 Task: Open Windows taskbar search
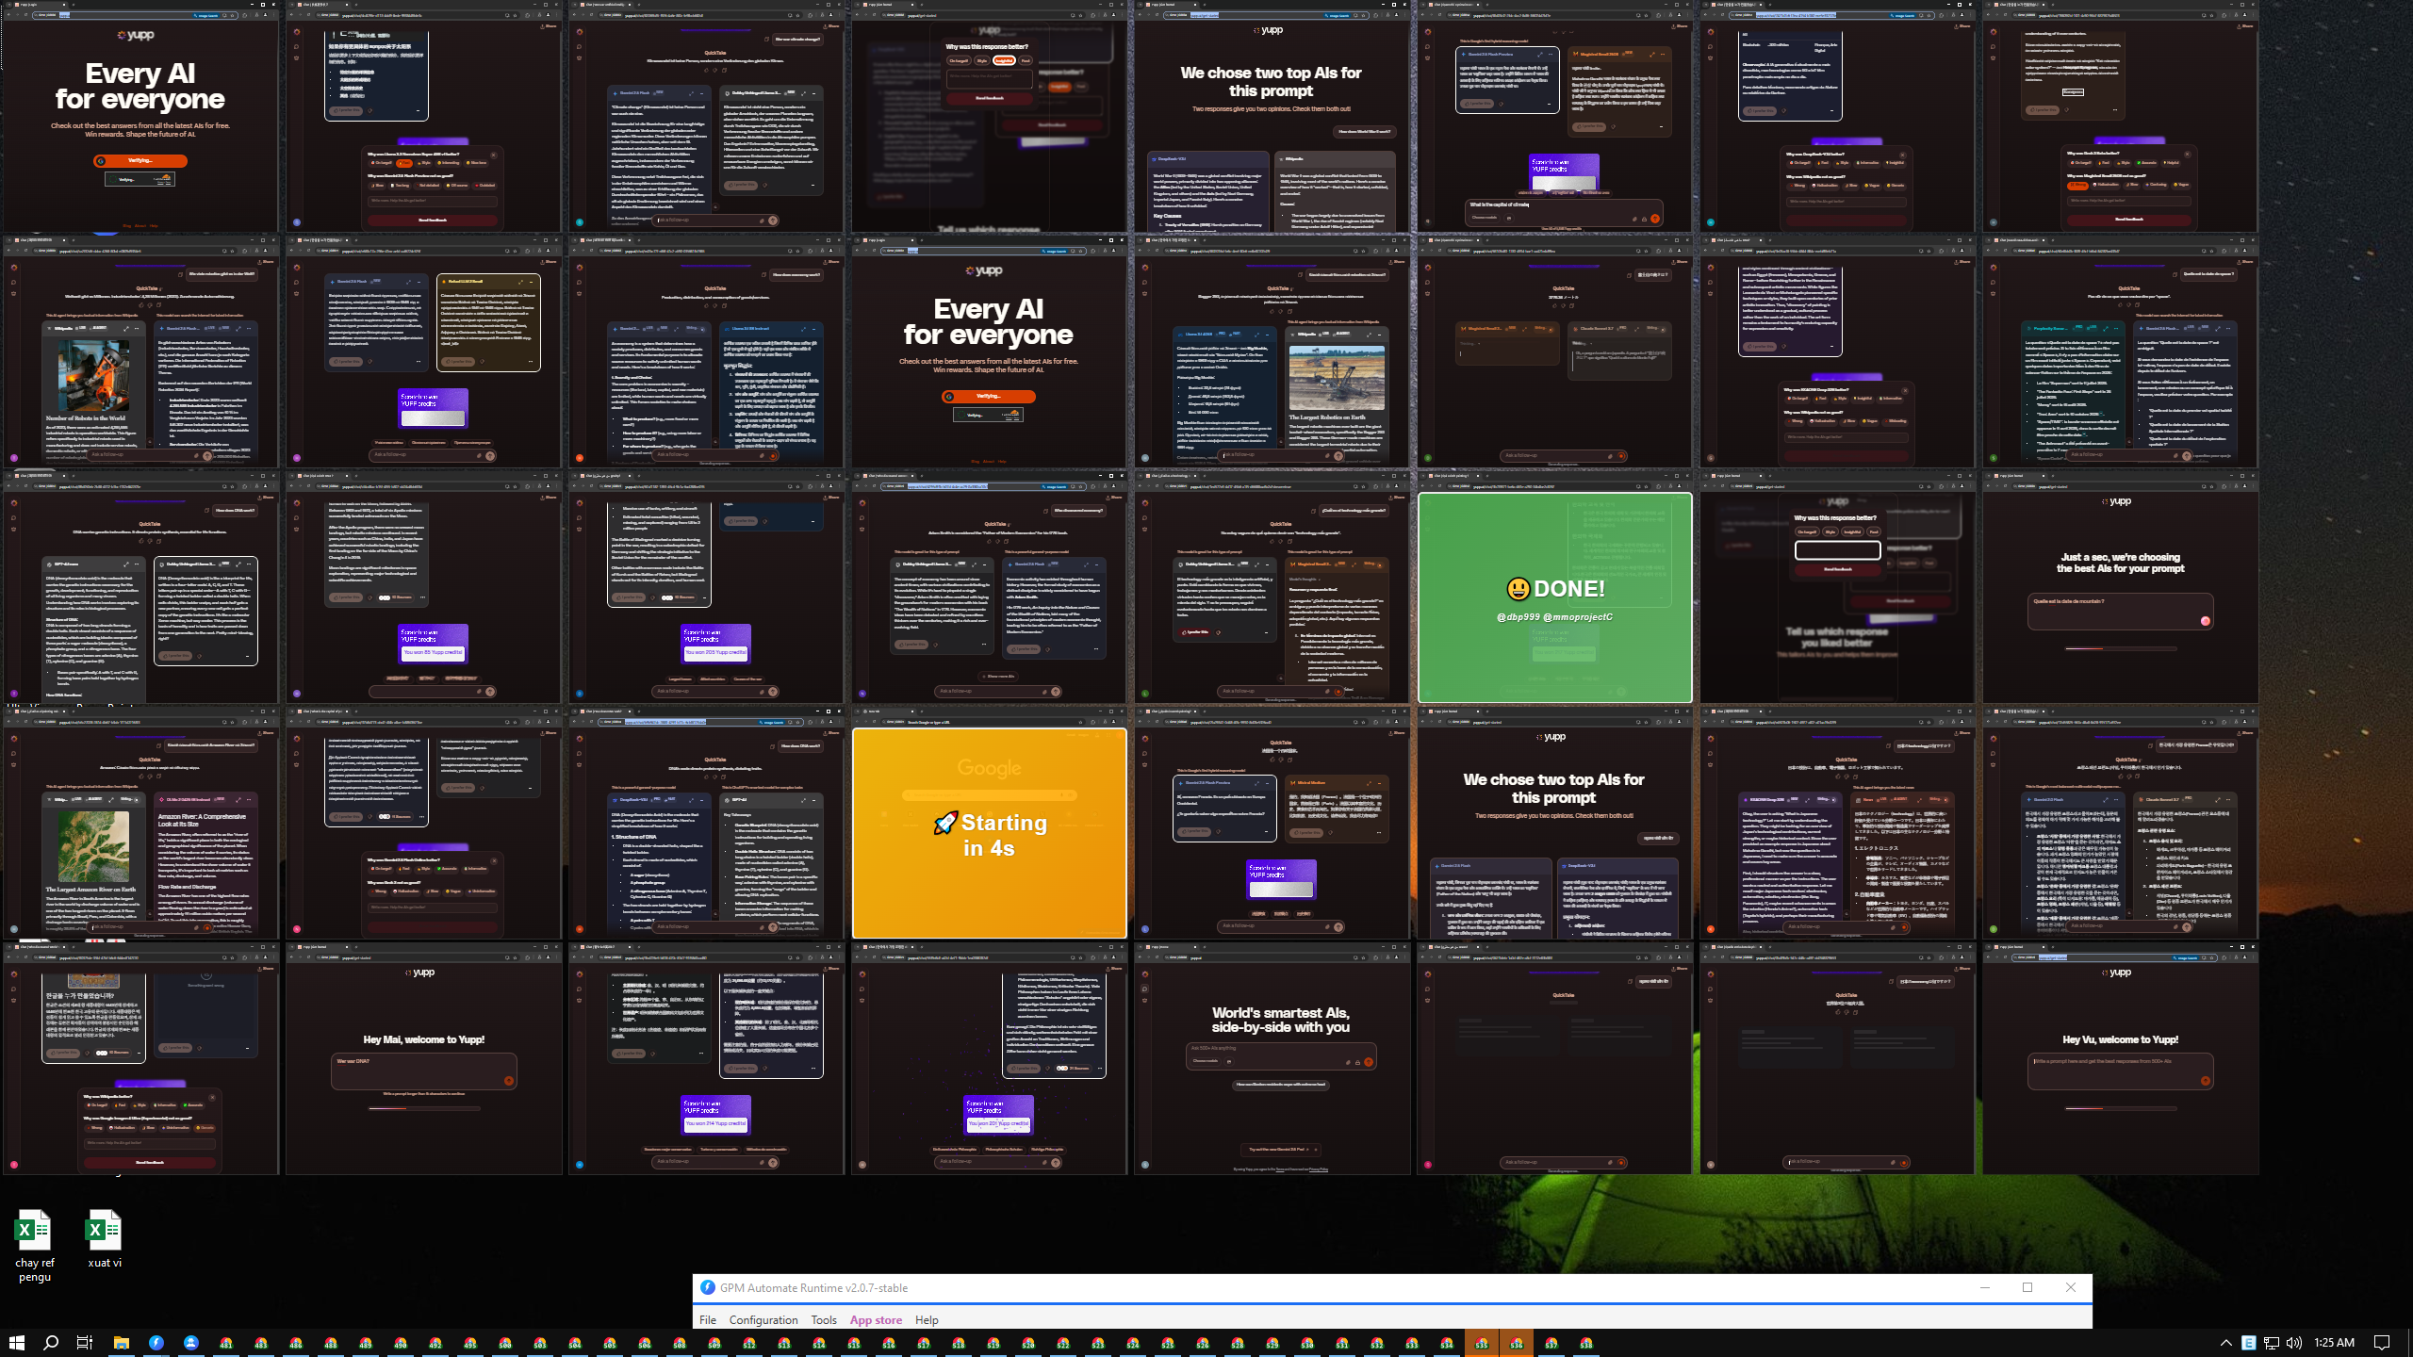(51, 1343)
